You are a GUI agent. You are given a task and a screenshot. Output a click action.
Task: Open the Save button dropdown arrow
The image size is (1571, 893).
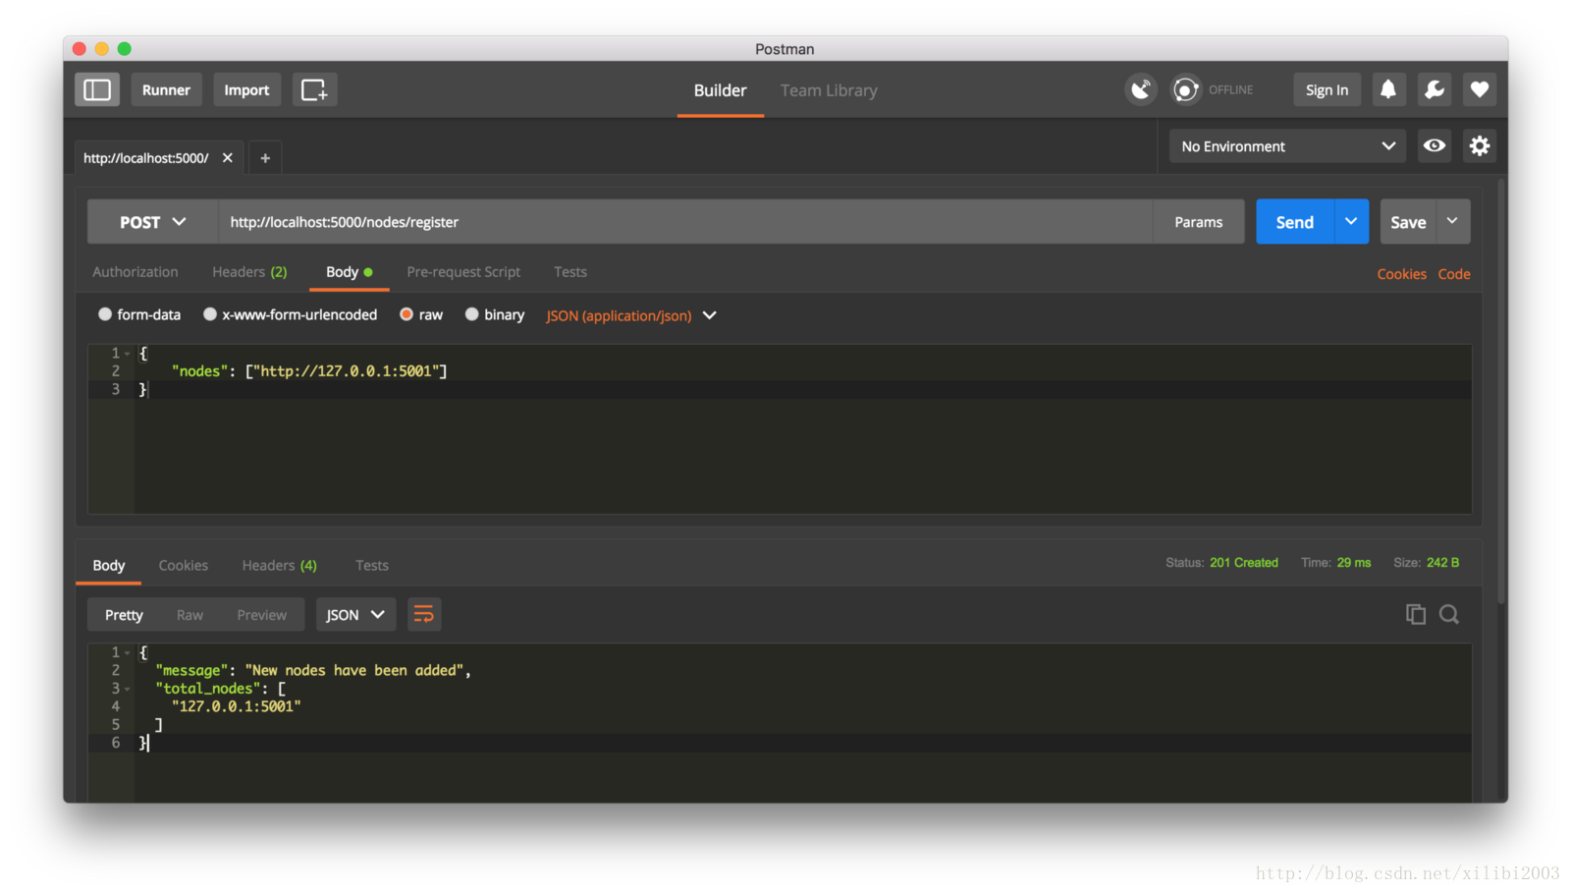coord(1453,222)
